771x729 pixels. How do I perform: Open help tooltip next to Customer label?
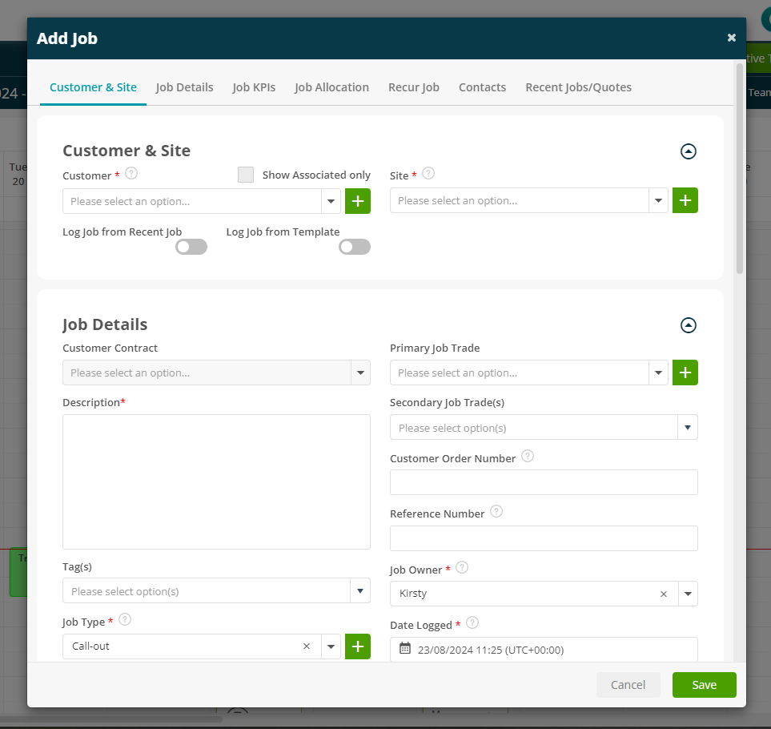pos(131,173)
